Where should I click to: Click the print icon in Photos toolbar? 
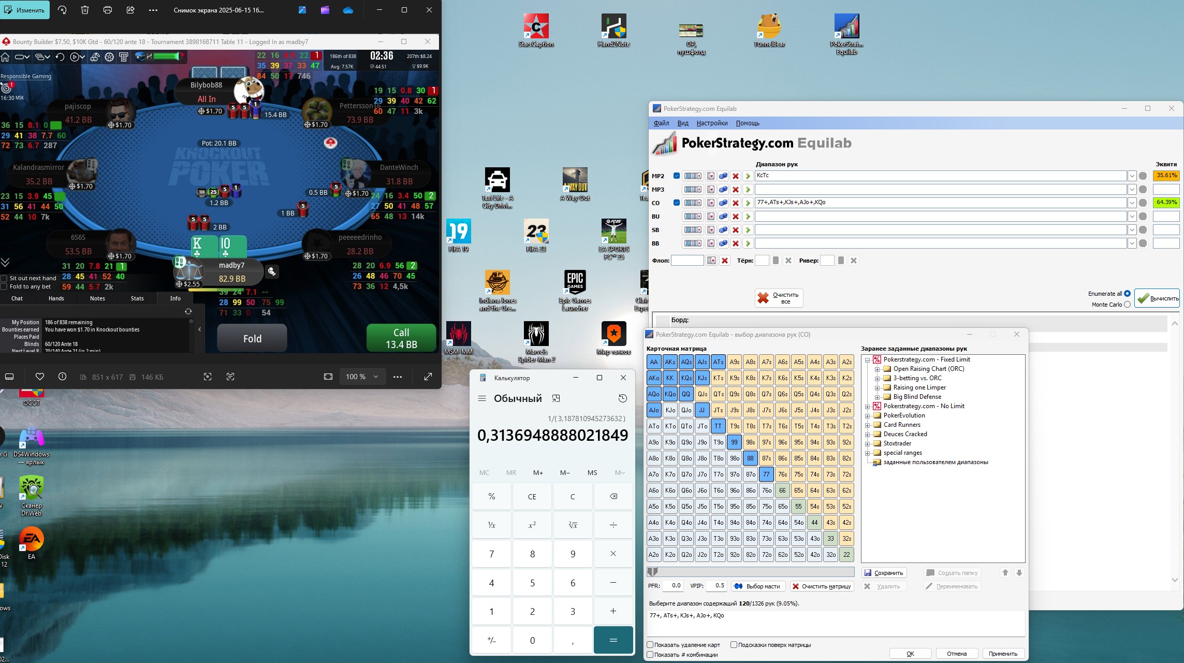pyautogui.click(x=108, y=10)
